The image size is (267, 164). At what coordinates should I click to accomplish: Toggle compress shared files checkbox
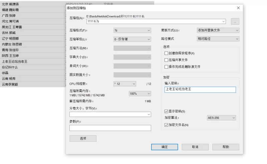click(167, 60)
